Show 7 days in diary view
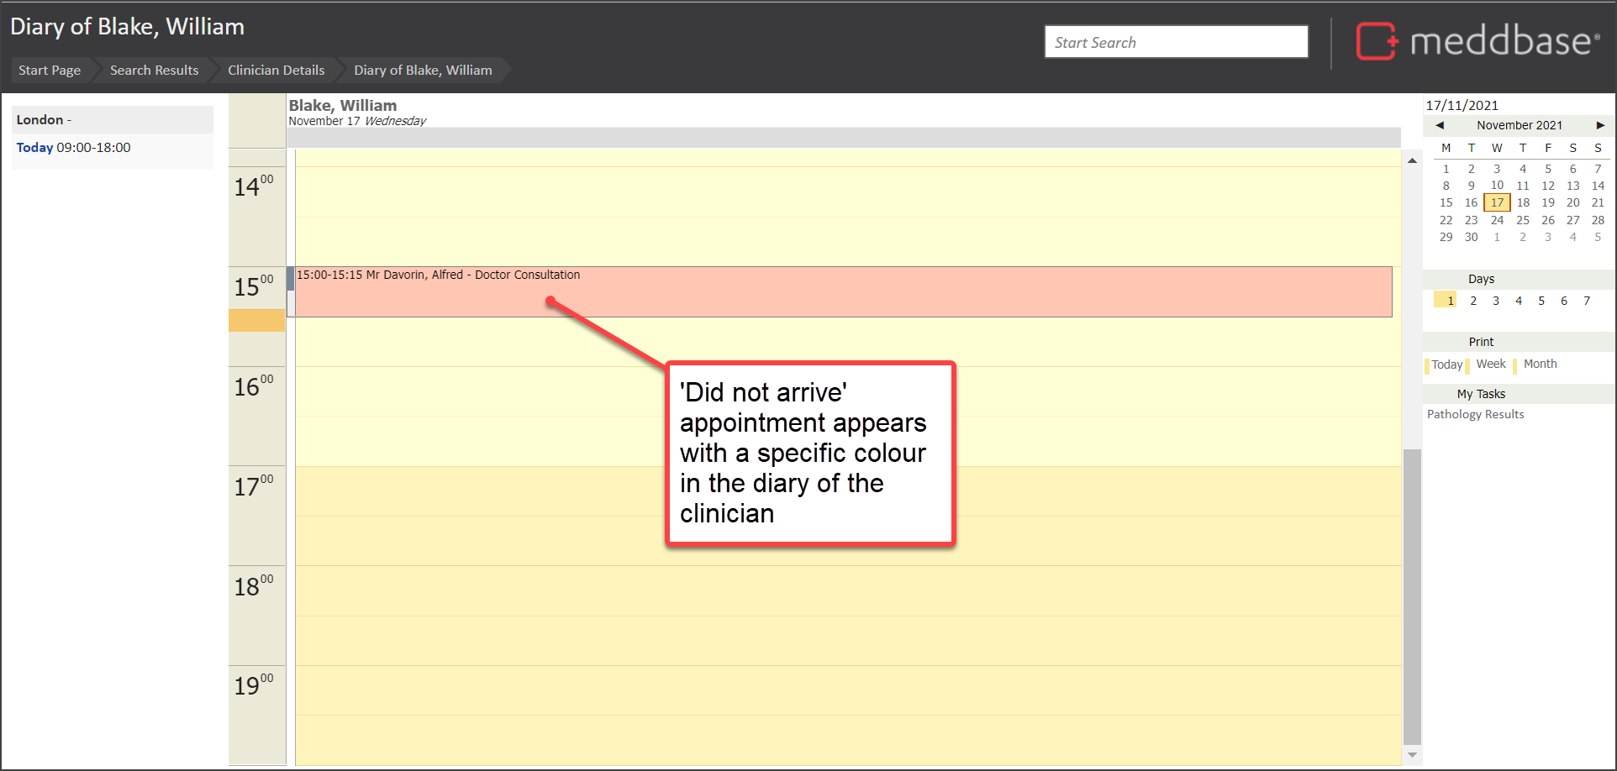The height and width of the screenshot is (771, 1617). point(1587,301)
